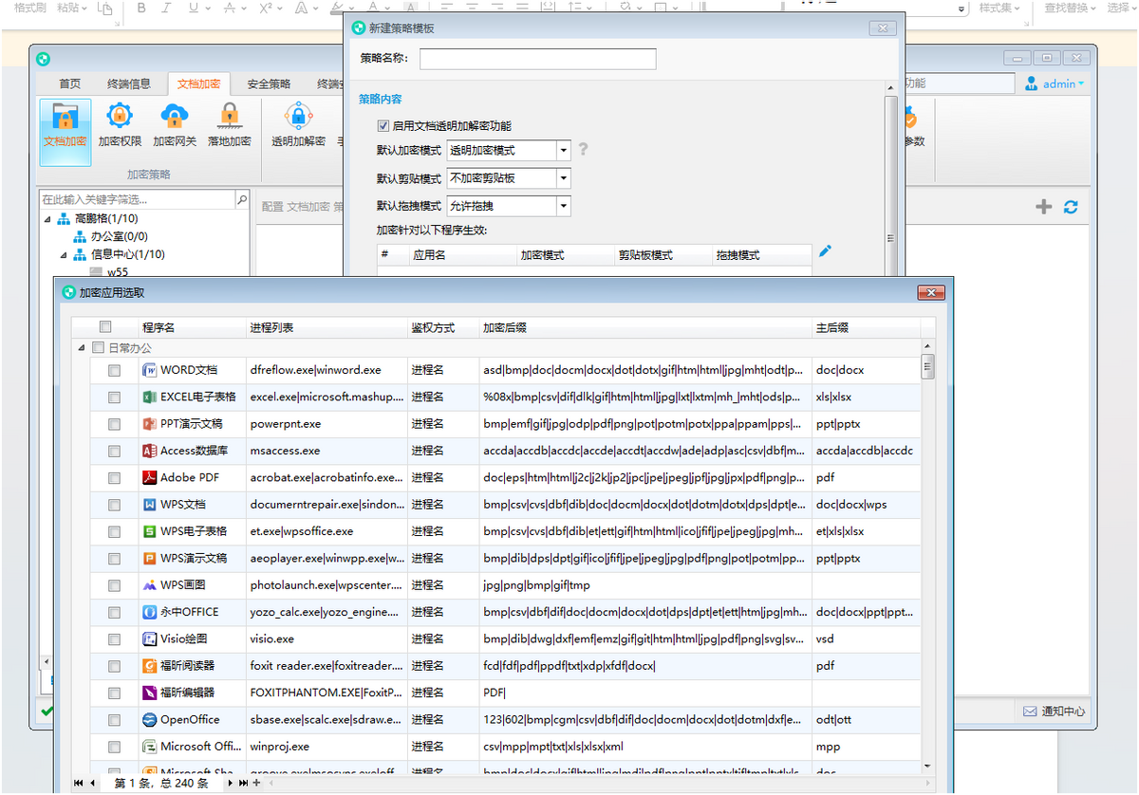Click the PPT演示文稿 application icon
The height and width of the screenshot is (795, 1139).
pyautogui.click(x=149, y=424)
